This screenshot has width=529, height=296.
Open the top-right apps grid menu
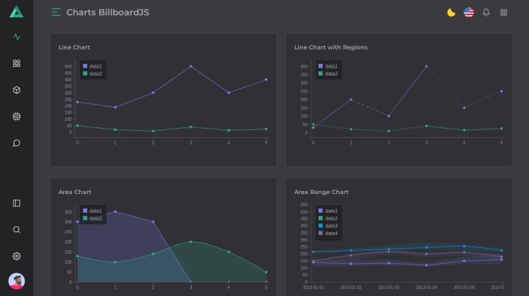504,12
